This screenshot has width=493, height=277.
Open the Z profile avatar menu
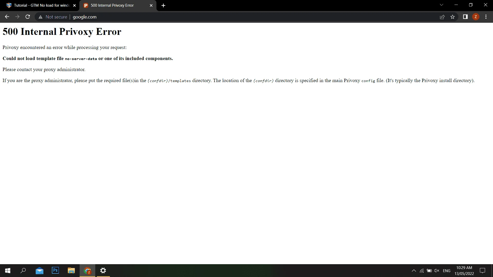click(x=476, y=17)
